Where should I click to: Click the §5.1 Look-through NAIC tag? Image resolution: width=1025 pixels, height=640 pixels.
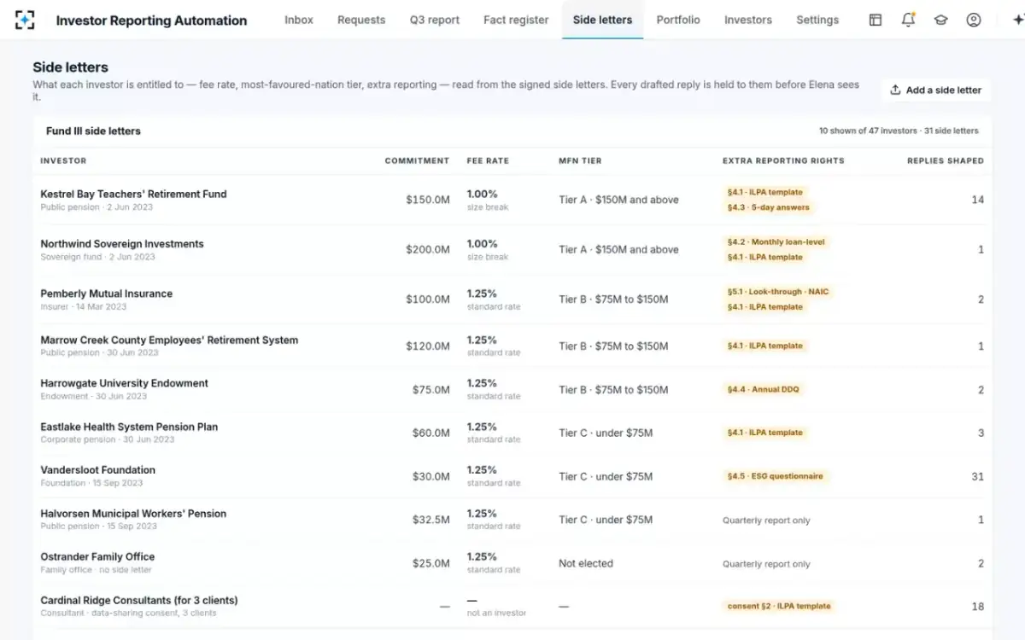coord(778,291)
